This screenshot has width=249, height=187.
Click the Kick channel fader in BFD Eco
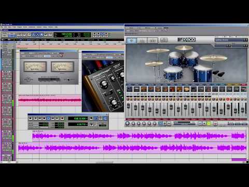[128, 105]
